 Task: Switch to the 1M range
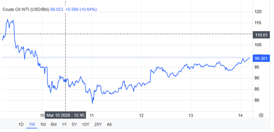click(x=43, y=124)
